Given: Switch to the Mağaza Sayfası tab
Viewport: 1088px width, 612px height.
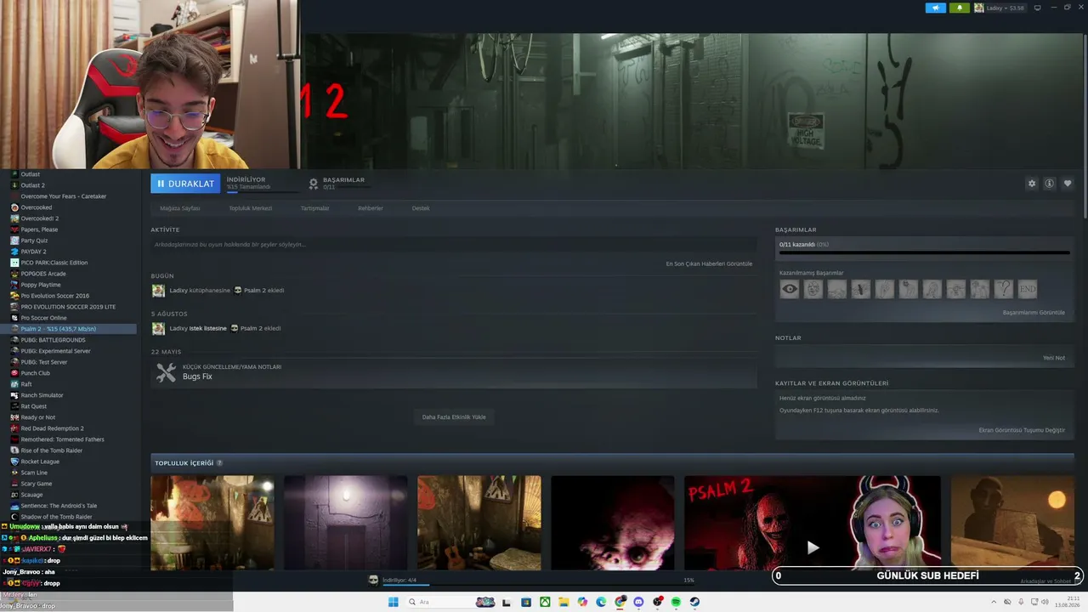Looking at the screenshot, I should [180, 208].
